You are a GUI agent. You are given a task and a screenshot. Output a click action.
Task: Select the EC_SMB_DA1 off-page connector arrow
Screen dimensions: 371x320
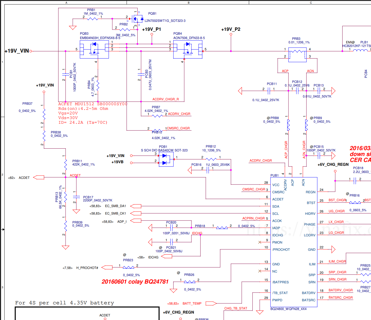pos(136,206)
